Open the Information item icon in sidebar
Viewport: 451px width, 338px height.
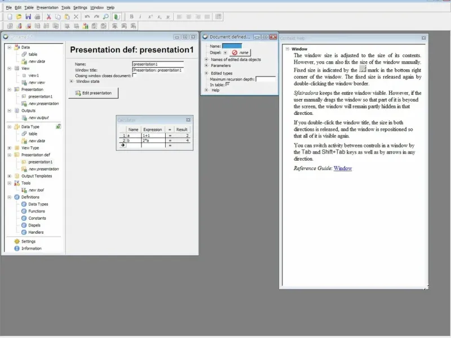tap(17, 248)
